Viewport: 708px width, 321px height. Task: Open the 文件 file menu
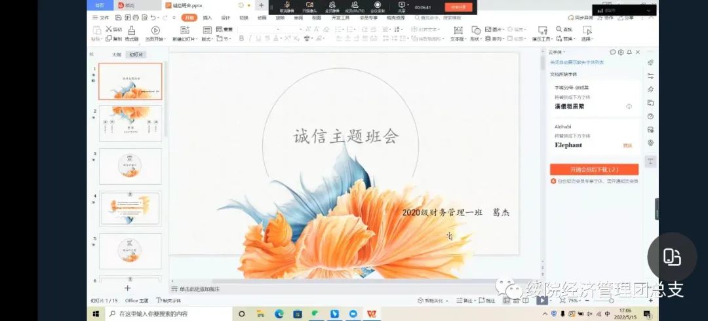click(101, 18)
